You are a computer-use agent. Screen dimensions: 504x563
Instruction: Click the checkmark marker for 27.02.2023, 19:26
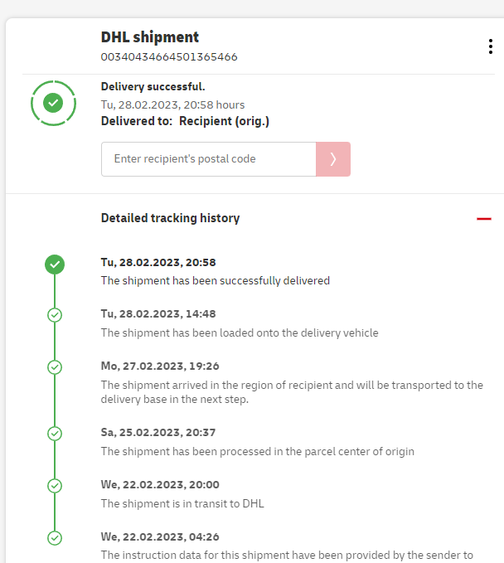pyautogui.click(x=55, y=367)
